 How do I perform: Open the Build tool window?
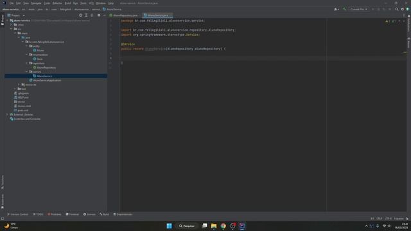104,214
